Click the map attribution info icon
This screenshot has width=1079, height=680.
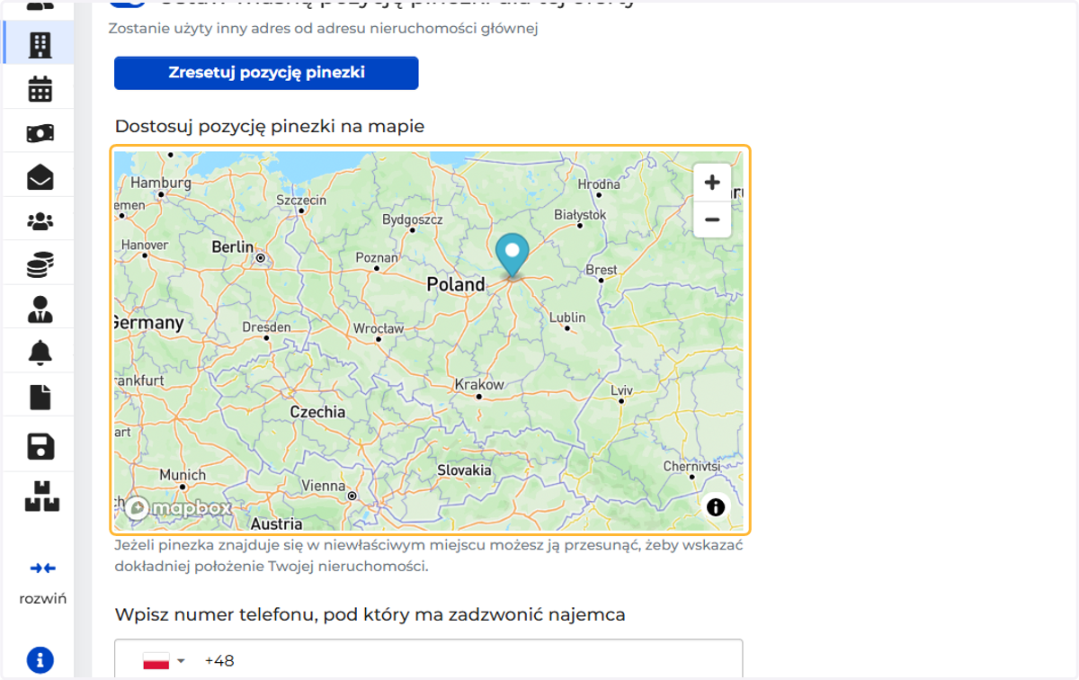pos(716,507)
